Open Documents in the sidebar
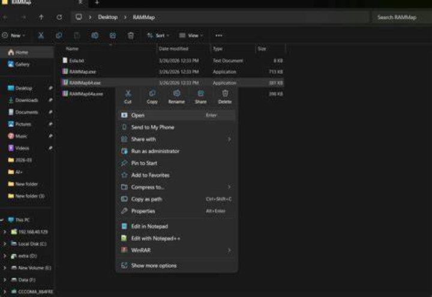The image size is (432, 297). 27,112
